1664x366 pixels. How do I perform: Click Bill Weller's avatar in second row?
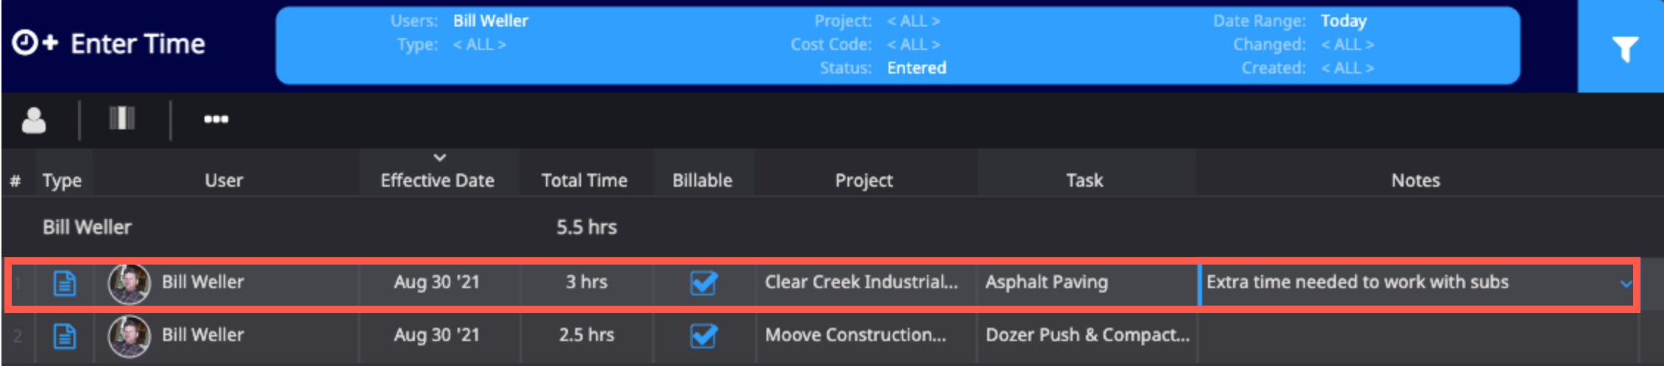[x=129, y=336]
